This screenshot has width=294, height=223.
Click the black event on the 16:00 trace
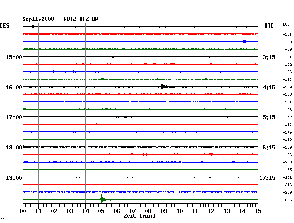point(164,87)
